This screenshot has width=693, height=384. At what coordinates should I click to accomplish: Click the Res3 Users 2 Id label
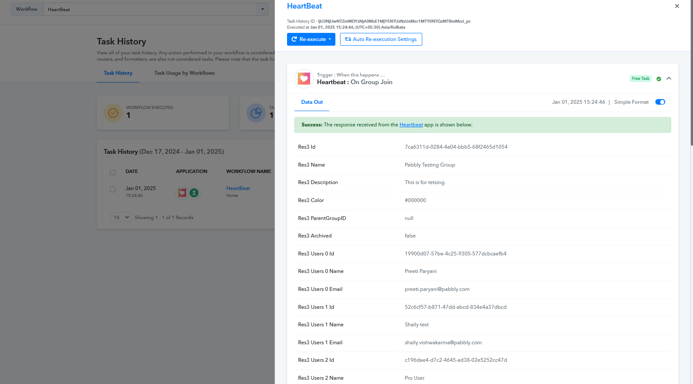point(316,360)
